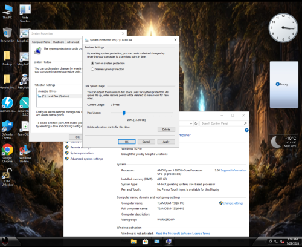Open the Advanced system settings link
The image size is (302, 247).
(x=87, y=159)
